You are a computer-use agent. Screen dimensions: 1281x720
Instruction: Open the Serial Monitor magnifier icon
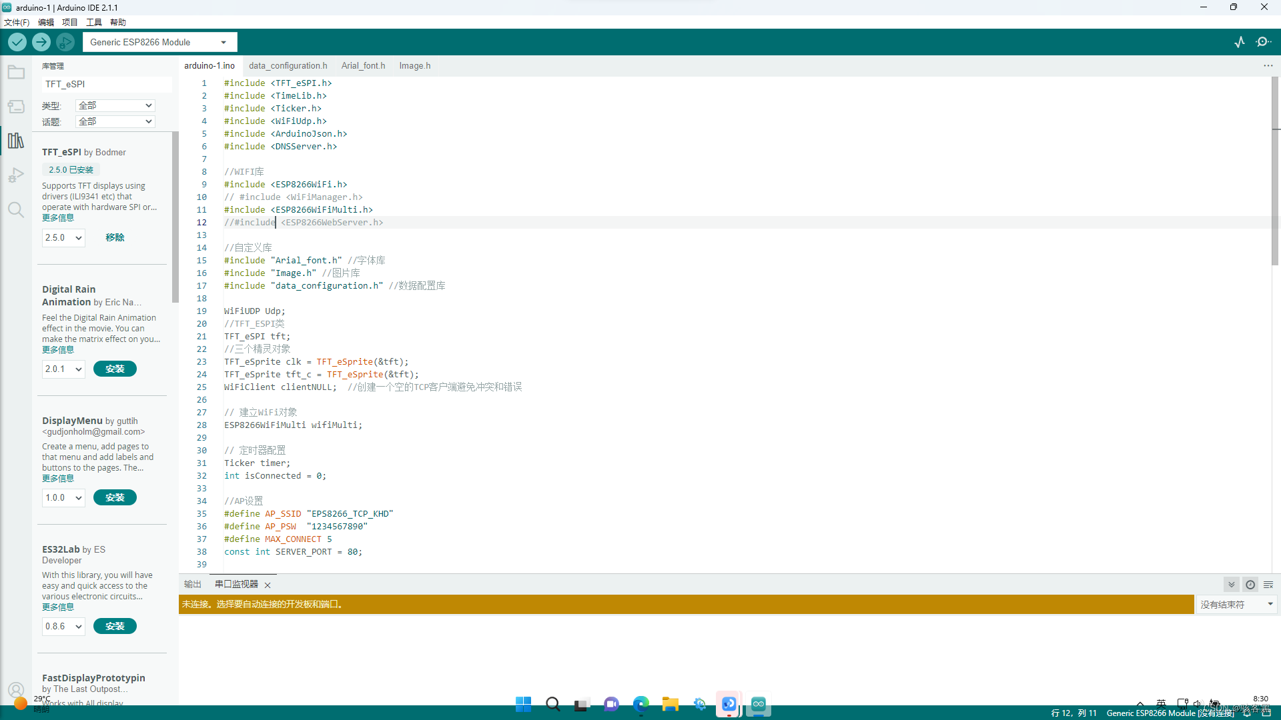[x=1263, y=42]
